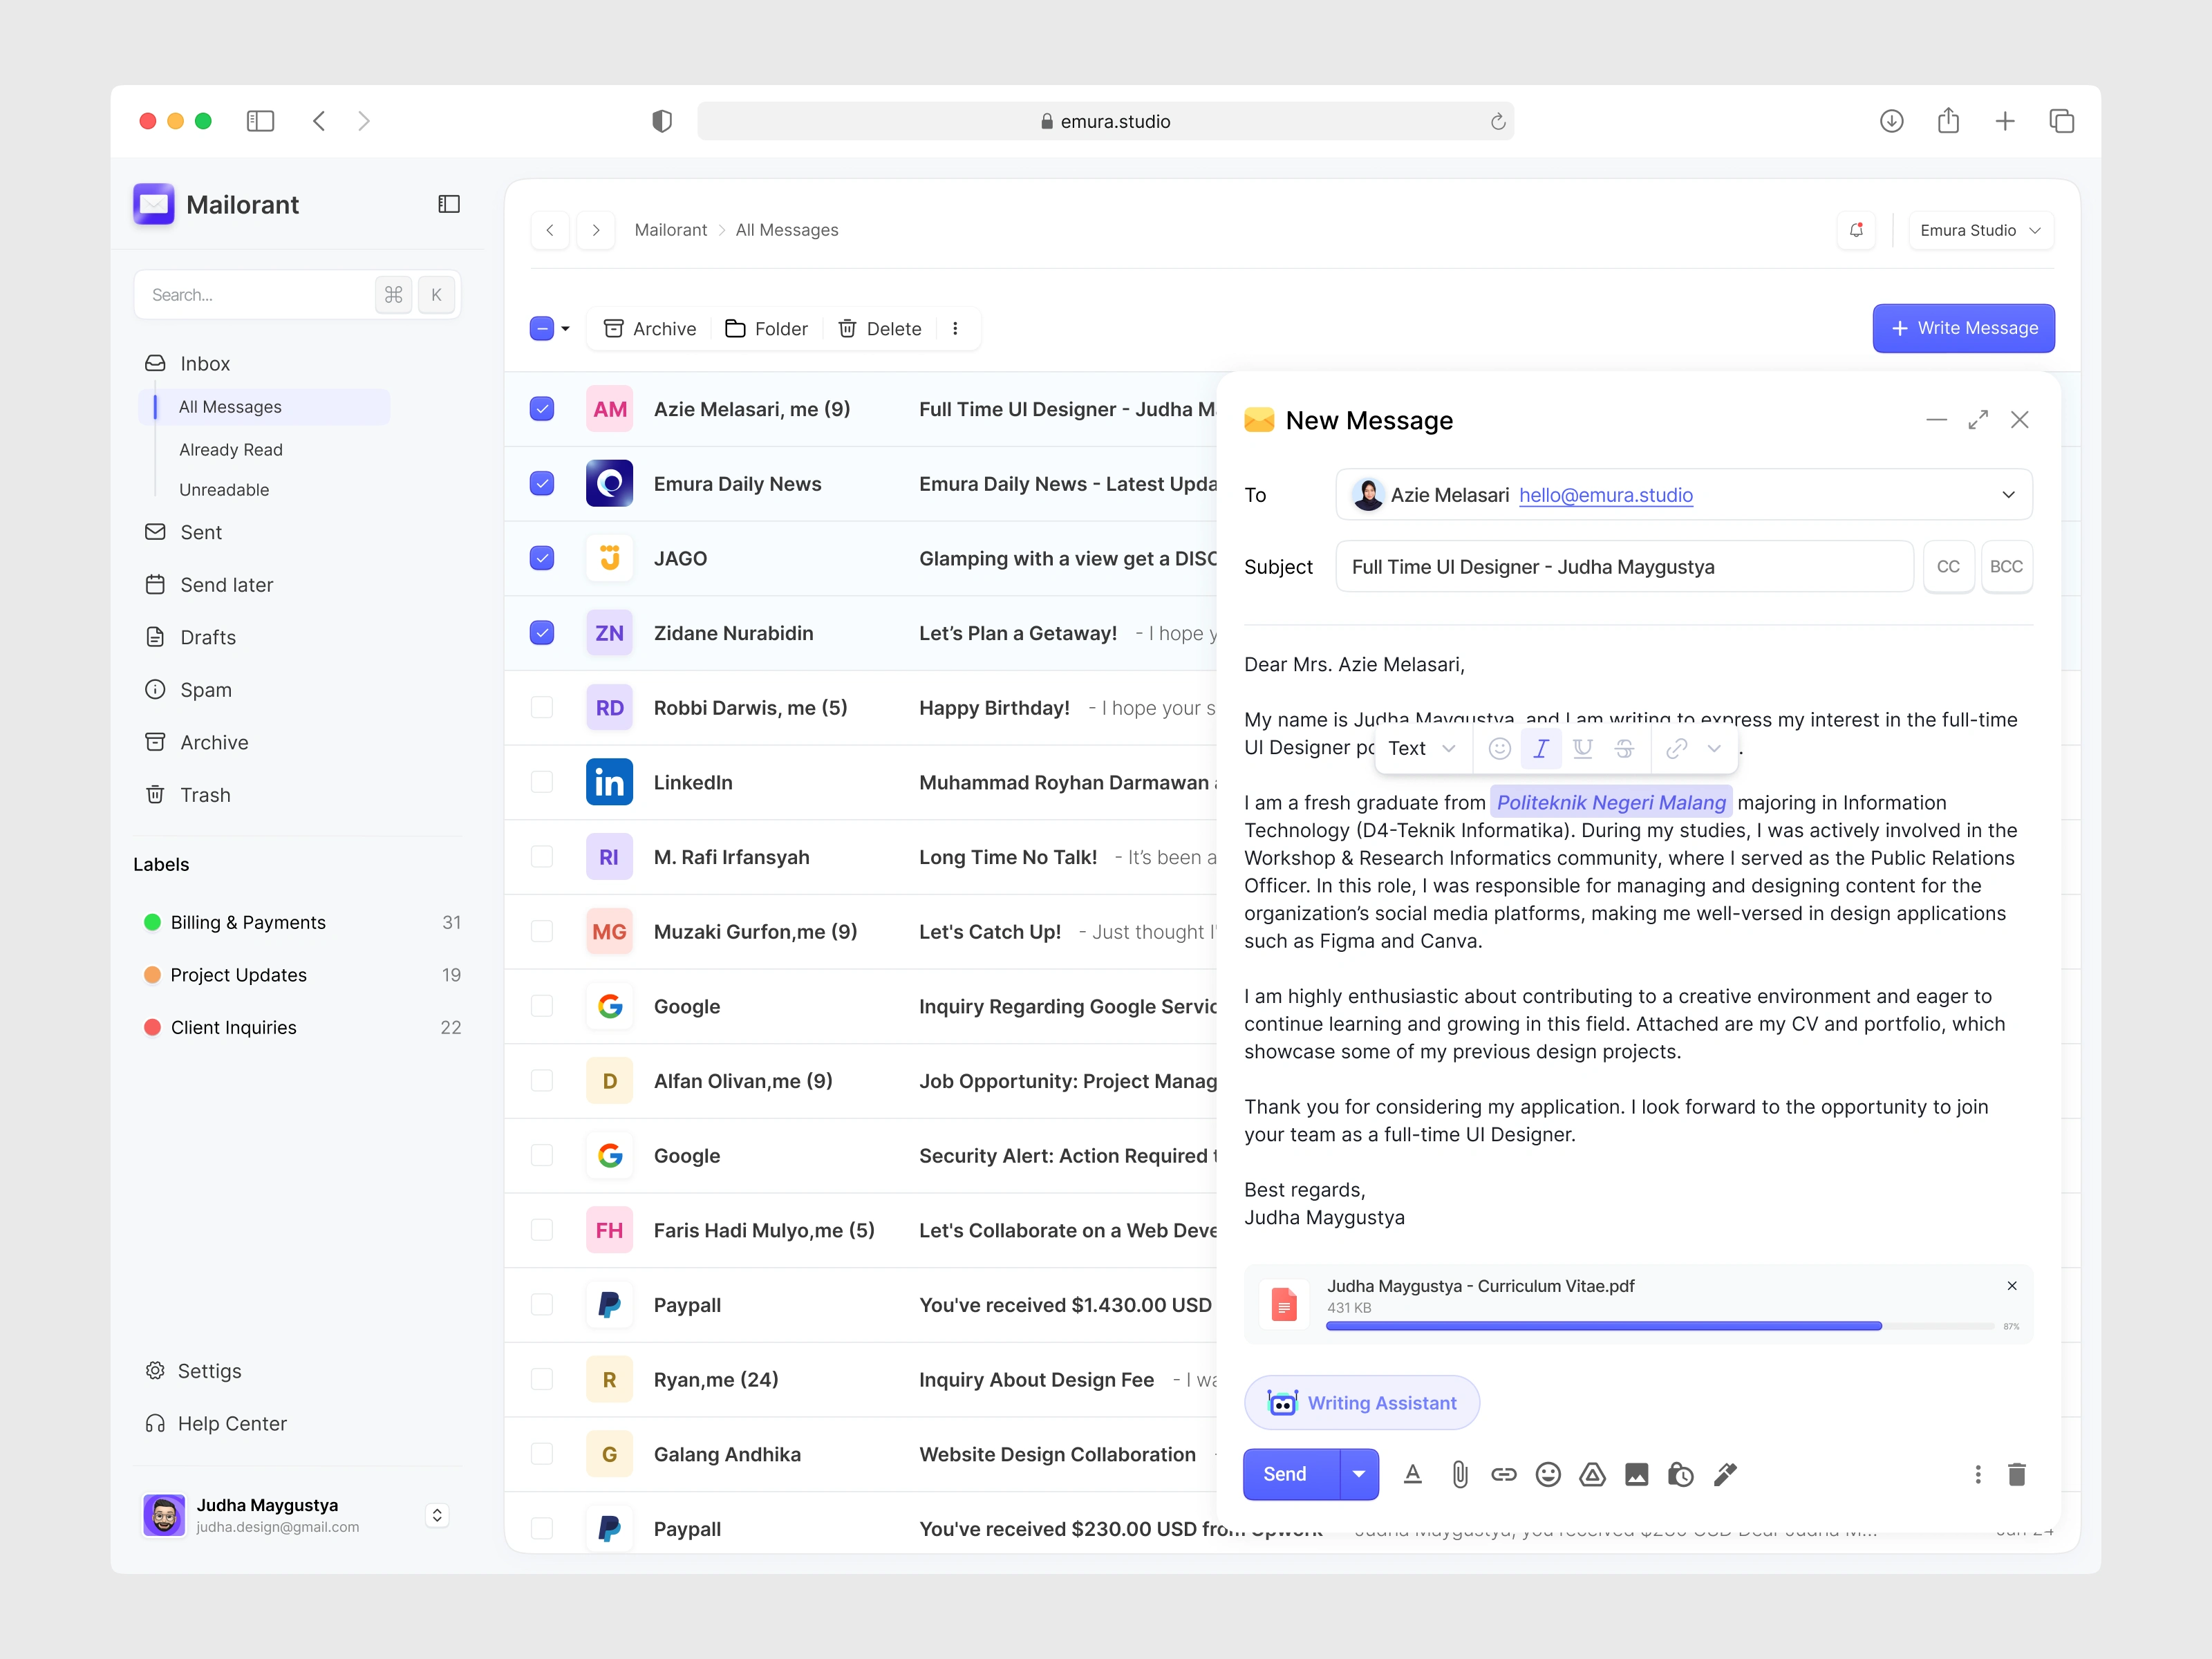The image size is (2212, 1659).
Task: Apply underline formatting in floating toolbar
Action: pyautogui.click(x=1582, y=748)
